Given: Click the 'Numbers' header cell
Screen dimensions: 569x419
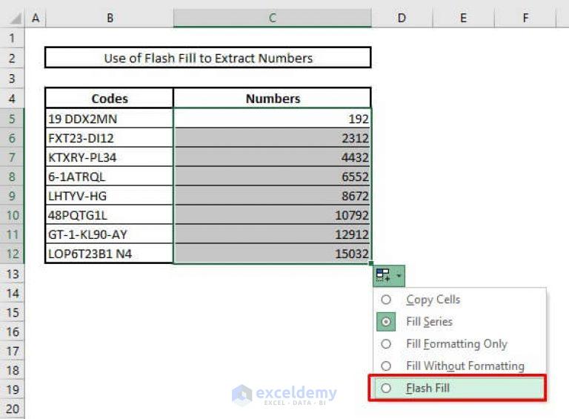Looking at the screenshot, I should 273,98.
